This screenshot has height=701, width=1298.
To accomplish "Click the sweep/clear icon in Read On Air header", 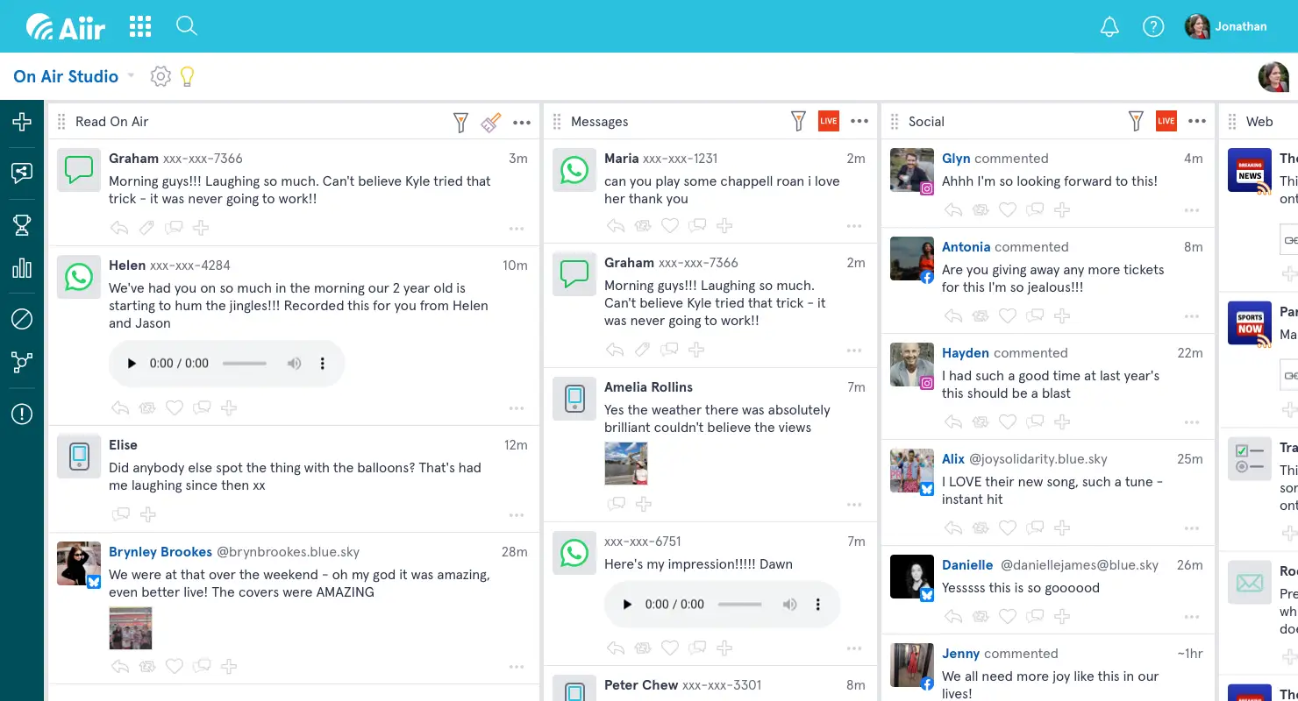I will click(x=491, y=123).
